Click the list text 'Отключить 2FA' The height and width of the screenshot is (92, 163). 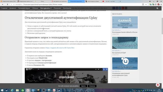pos(39,65)
